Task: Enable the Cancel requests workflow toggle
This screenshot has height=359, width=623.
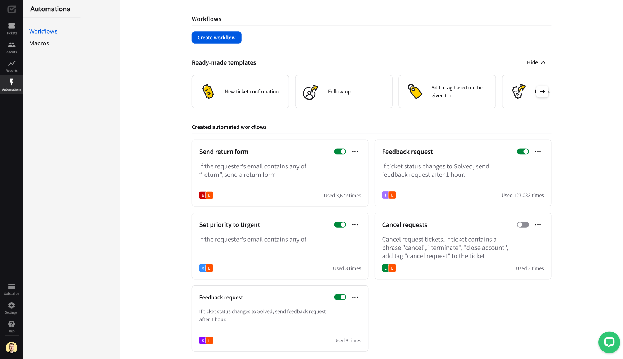Action: (x=523, y=225)
